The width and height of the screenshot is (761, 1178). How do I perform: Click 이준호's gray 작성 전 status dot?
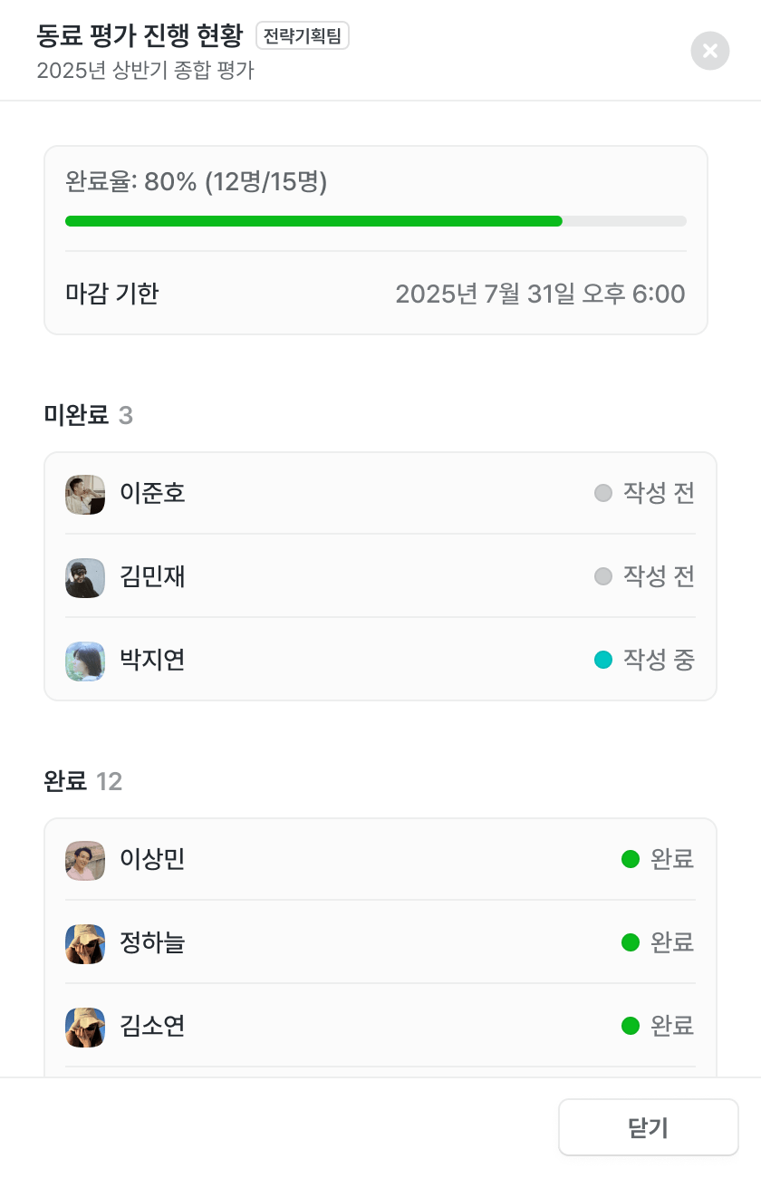click(603, 493)
